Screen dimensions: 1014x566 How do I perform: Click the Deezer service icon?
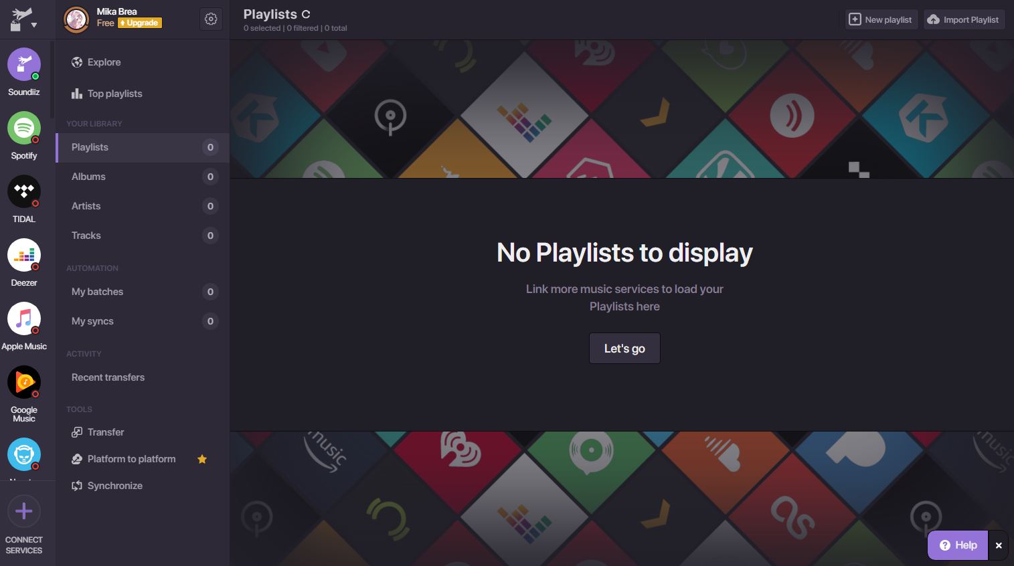pos(24,255)
